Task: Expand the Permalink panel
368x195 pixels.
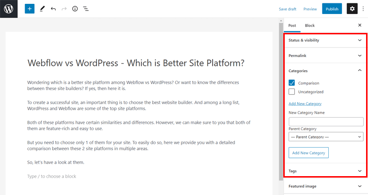Action: coord(325,56)
